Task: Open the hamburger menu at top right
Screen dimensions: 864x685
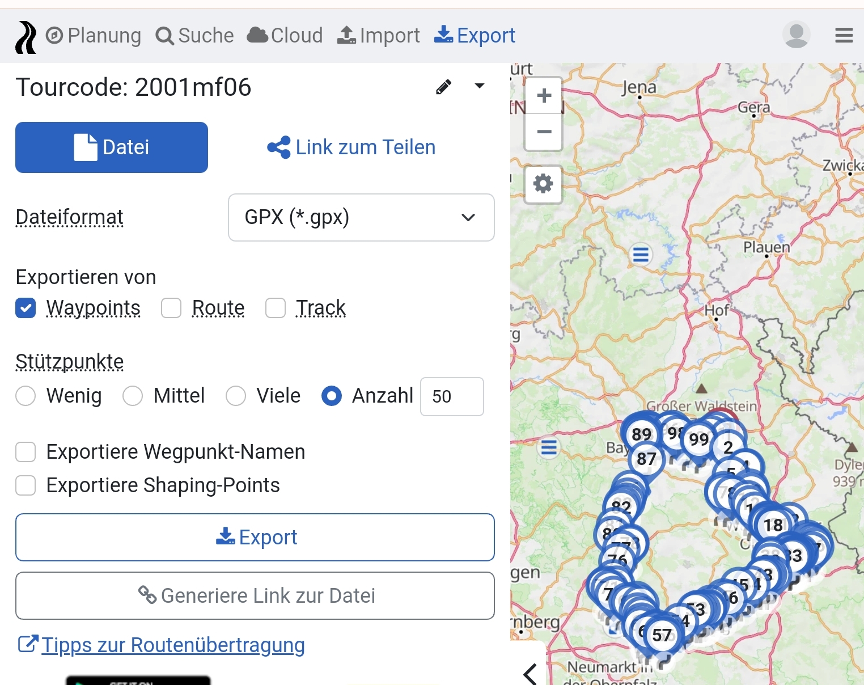Action: click(844, 35)
